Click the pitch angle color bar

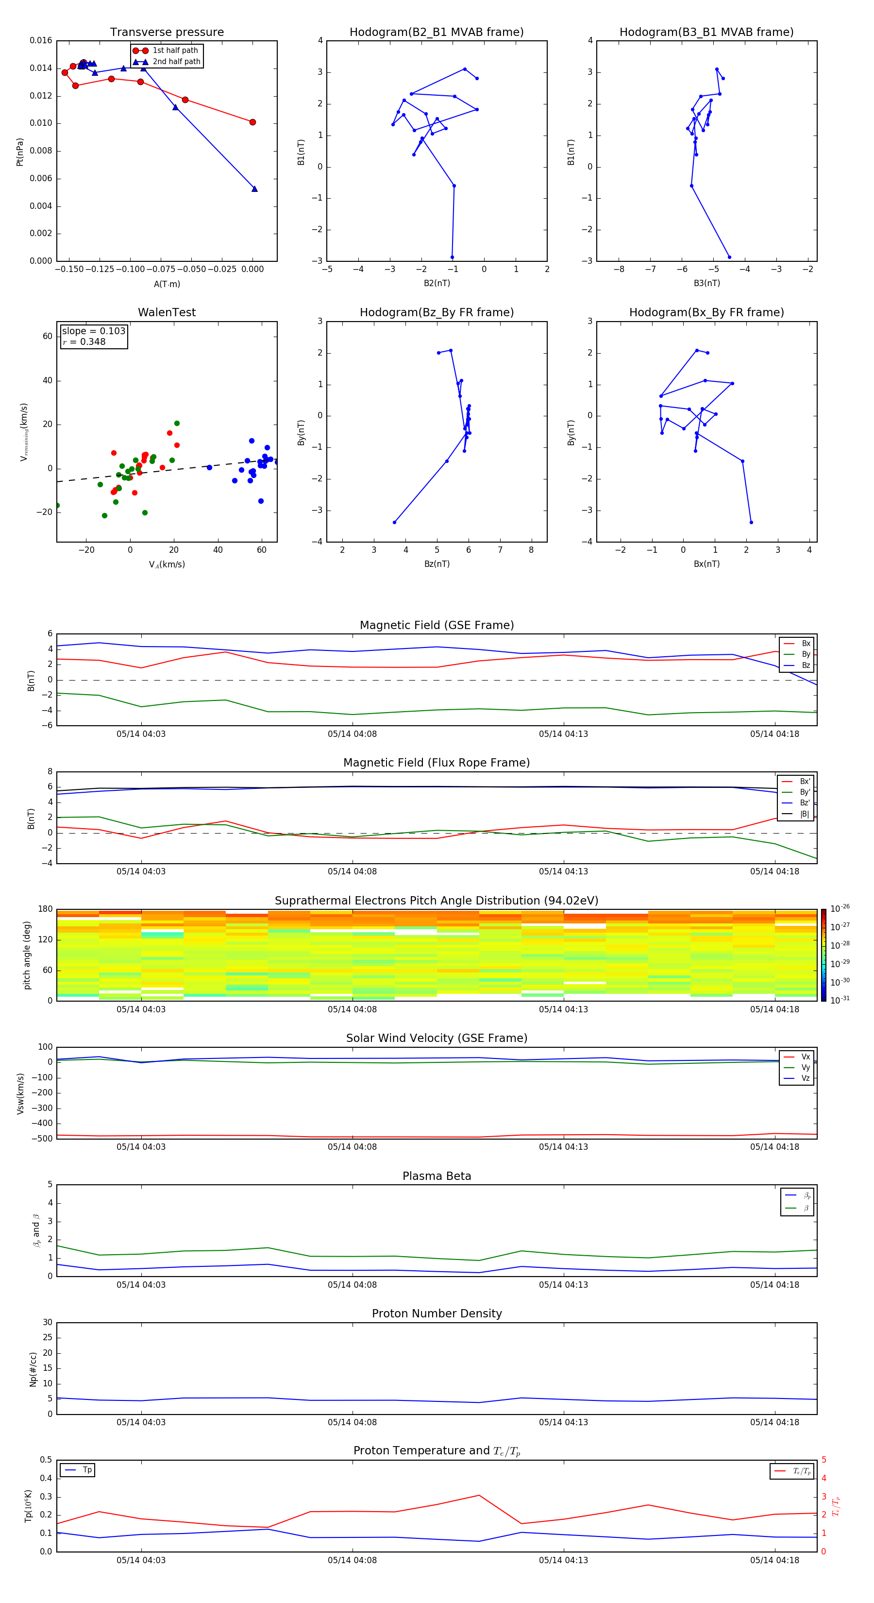click(824, 955)
